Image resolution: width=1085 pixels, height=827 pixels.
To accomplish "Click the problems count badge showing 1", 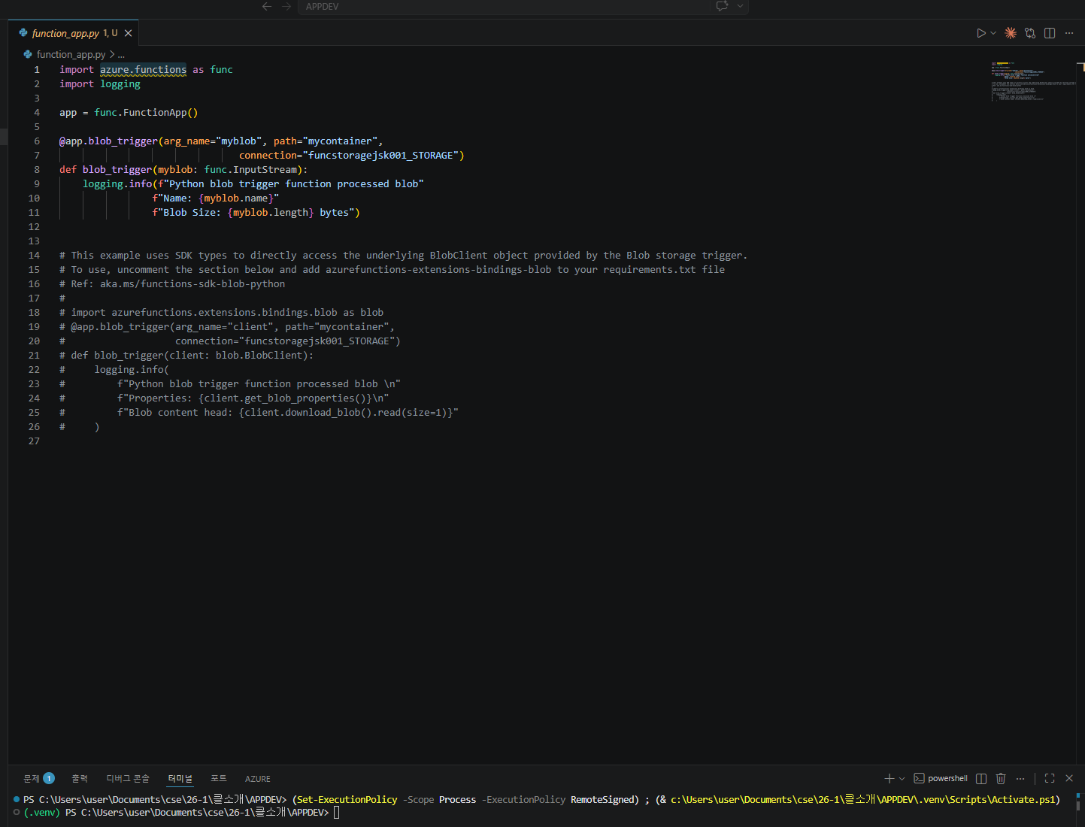I will [49, 778].
